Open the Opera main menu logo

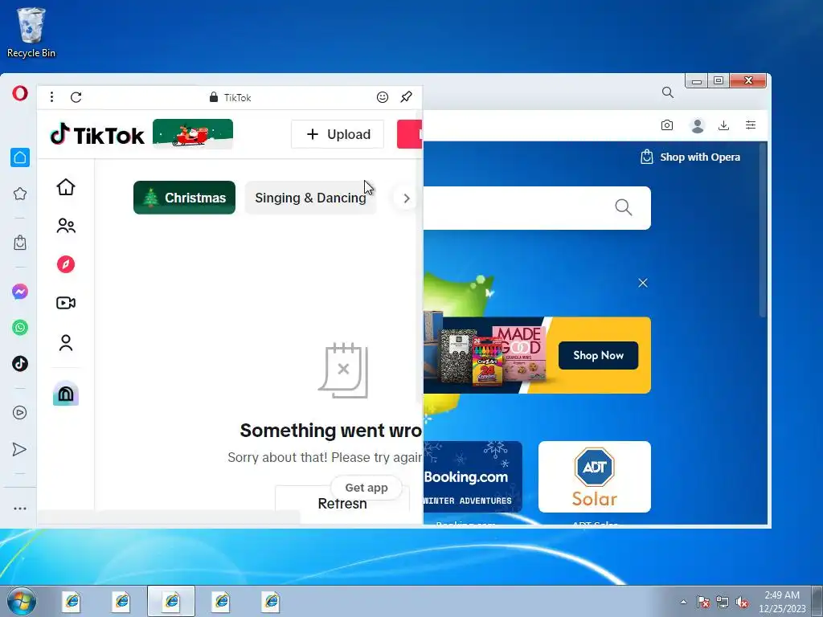pos(20,94)
